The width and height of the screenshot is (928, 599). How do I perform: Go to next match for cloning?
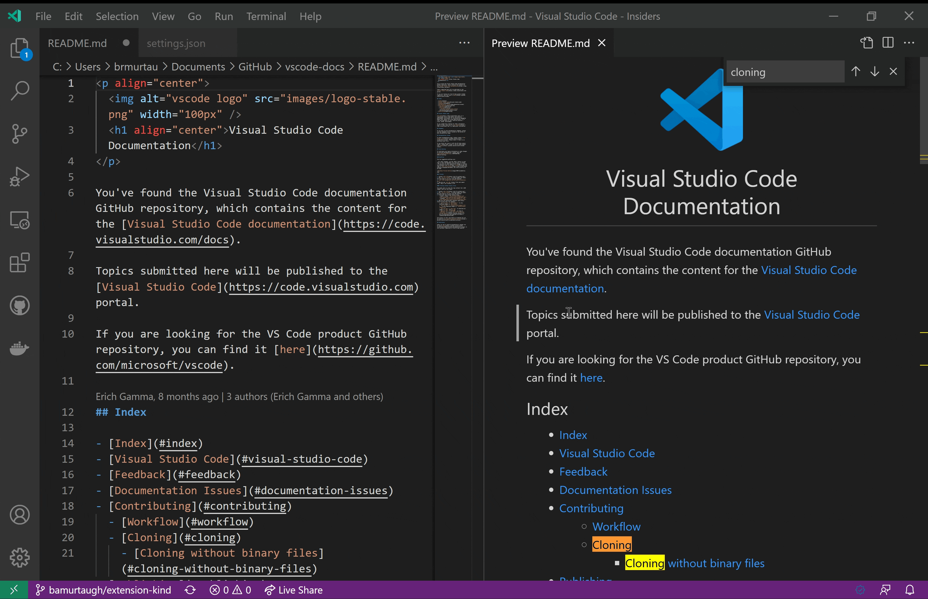point(874,72)
